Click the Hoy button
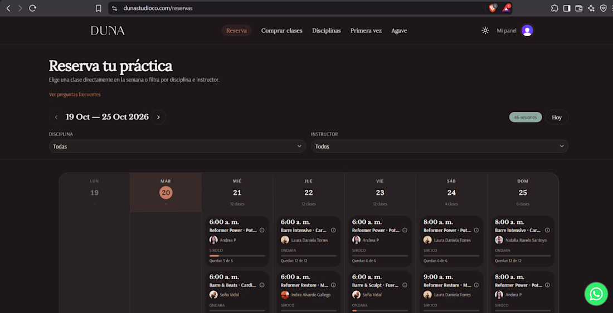 click(557, 117)
